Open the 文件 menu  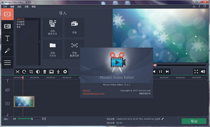[x=5, y=6]
